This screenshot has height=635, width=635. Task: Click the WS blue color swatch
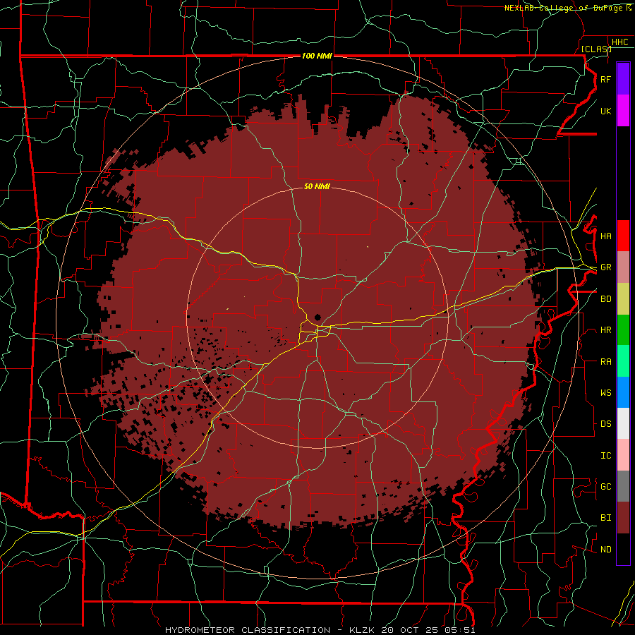pyautogui.click(x=623, y=392)
